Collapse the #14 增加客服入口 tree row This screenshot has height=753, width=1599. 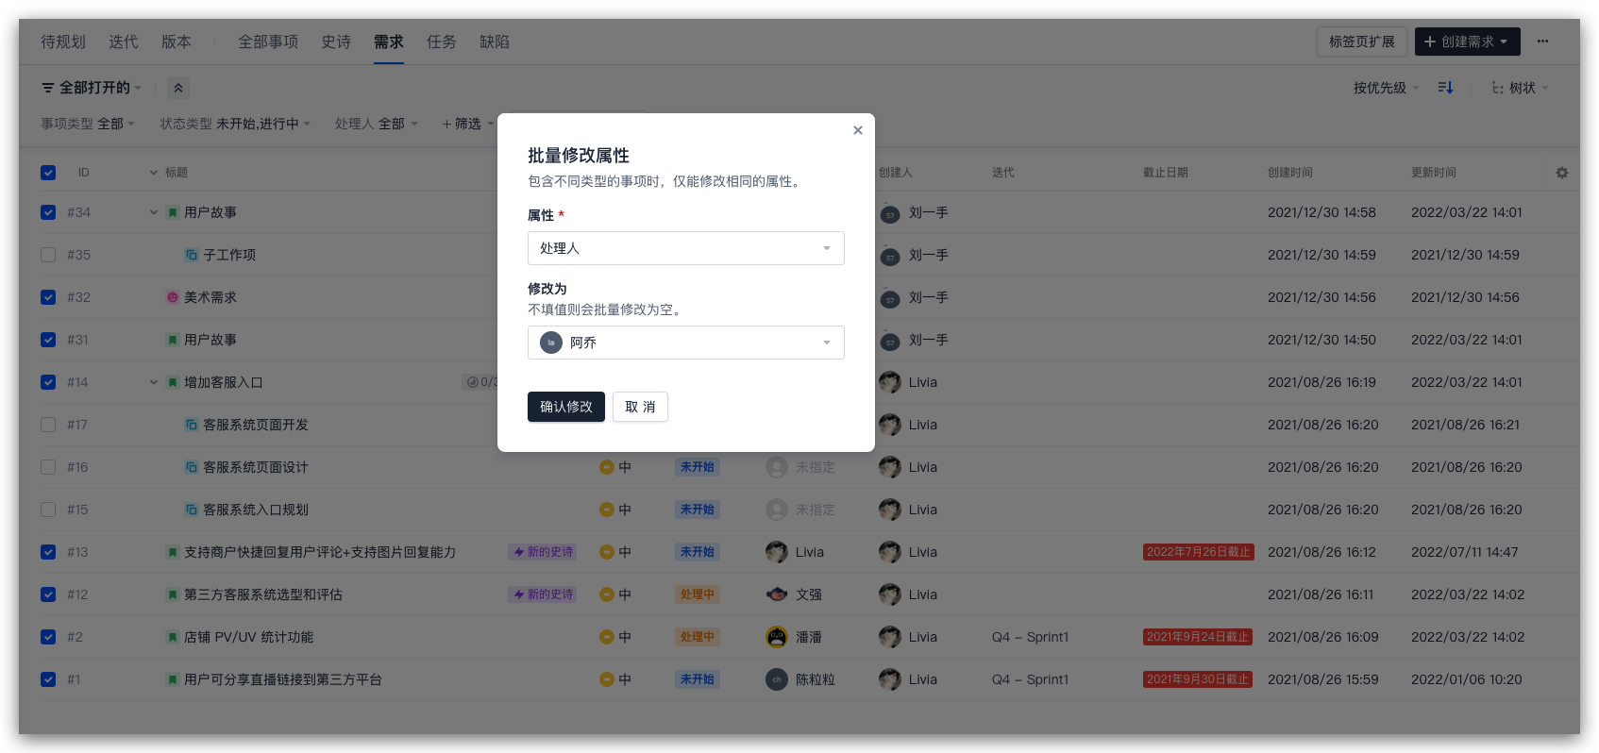pos(154,382)
